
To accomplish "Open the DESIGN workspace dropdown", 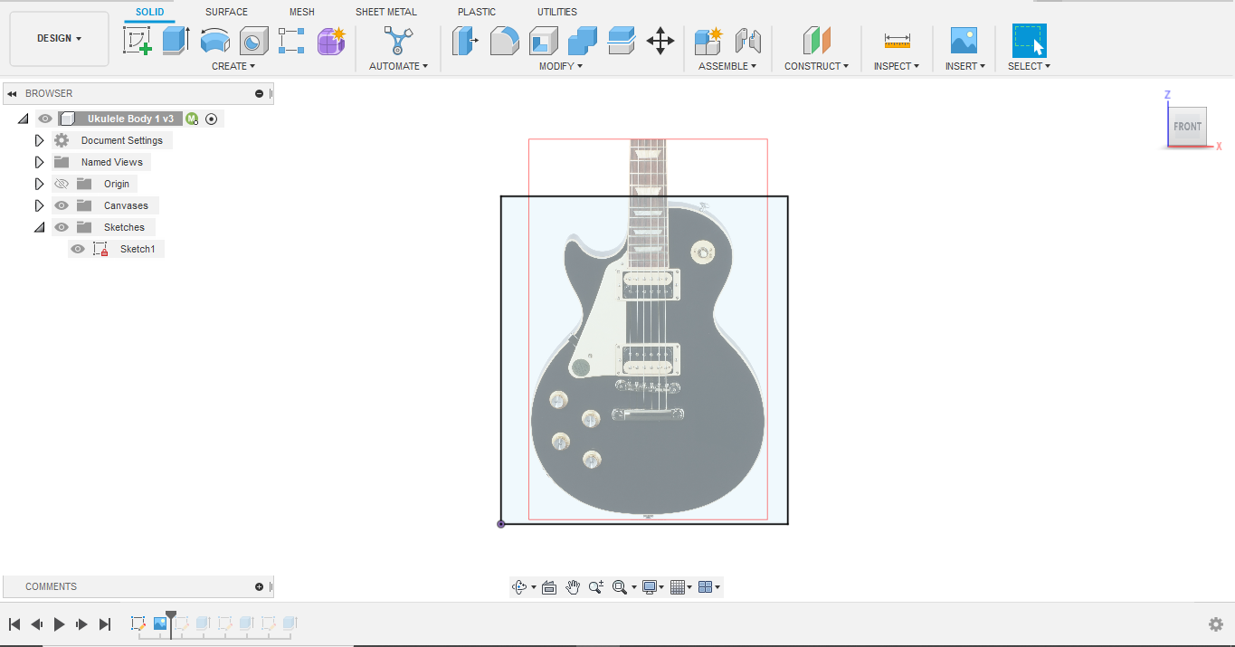I will (59, 39).
